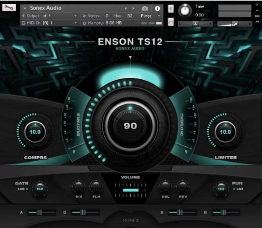Image resolution: width=262 pixels, height=228 pixels.
Task: Open the Sonex Audio instrument name menu
Action: point(46,8)
